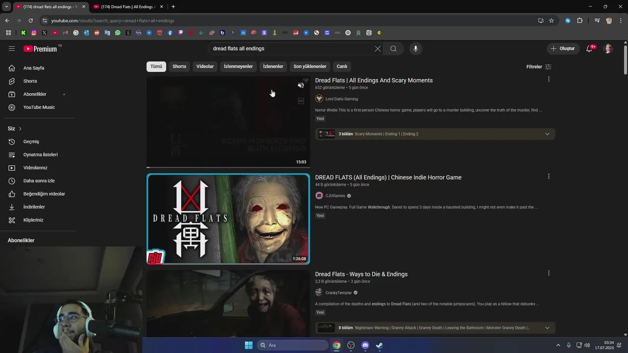The image size is (628, 353).
Task: Open options menu for Lord Datis Gaming video
Action: click(549, 79)
